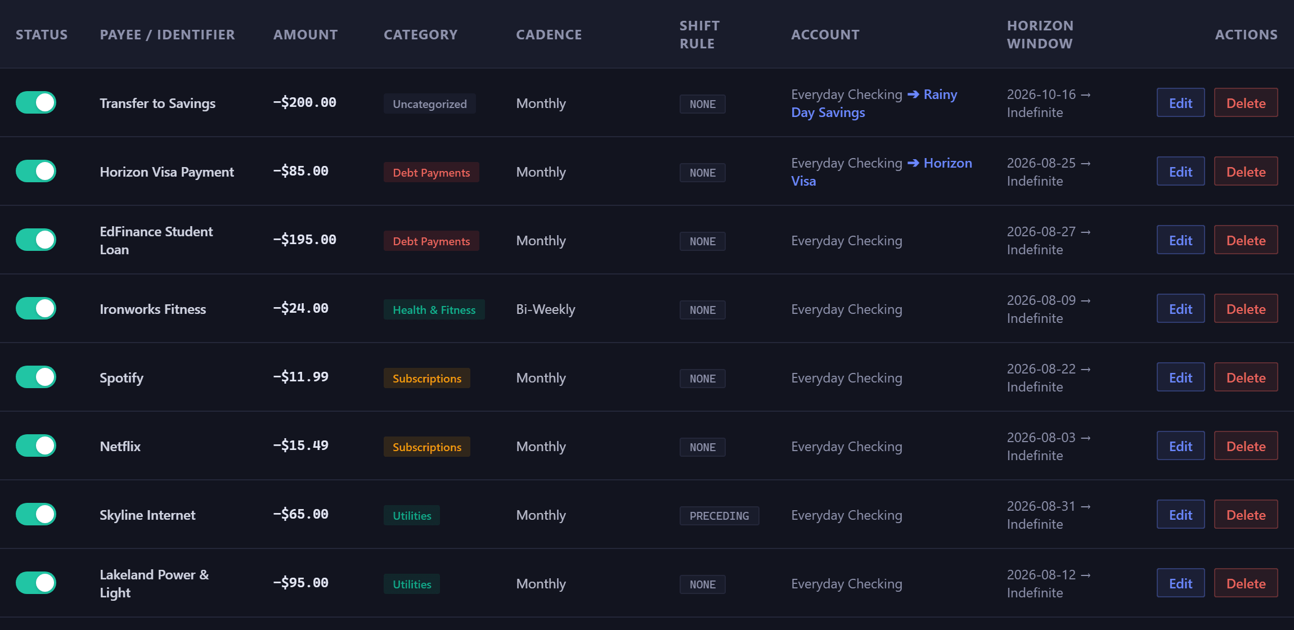Delete the EdFinance Student Loan entry
1294x630 pixels.
click(1246, 240)
